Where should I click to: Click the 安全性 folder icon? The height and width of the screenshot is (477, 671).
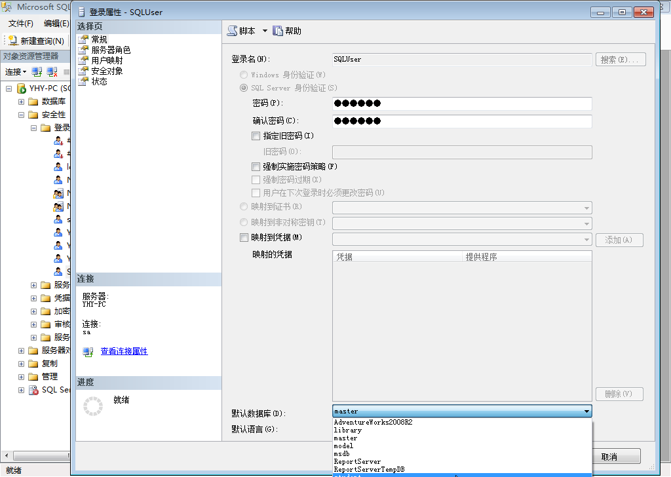tap(33, 115)
